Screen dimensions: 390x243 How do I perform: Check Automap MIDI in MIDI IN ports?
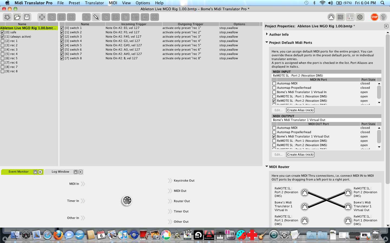[x=274, y=84]
